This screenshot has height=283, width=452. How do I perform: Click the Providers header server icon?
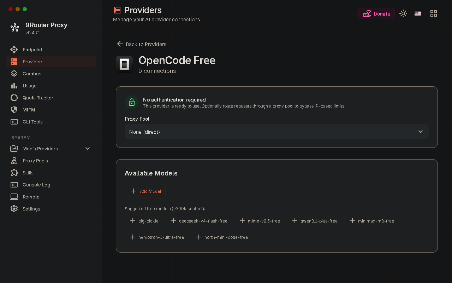tap(117, 10)
